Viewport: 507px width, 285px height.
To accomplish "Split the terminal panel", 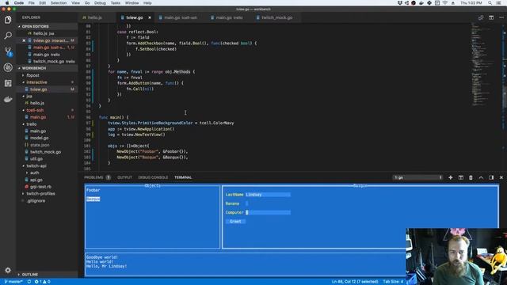I will pyautogui.click(x=461, y=177).
